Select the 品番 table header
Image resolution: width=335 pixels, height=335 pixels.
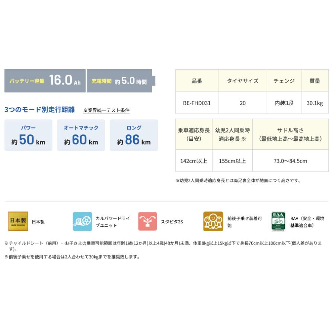coord(197,80)
